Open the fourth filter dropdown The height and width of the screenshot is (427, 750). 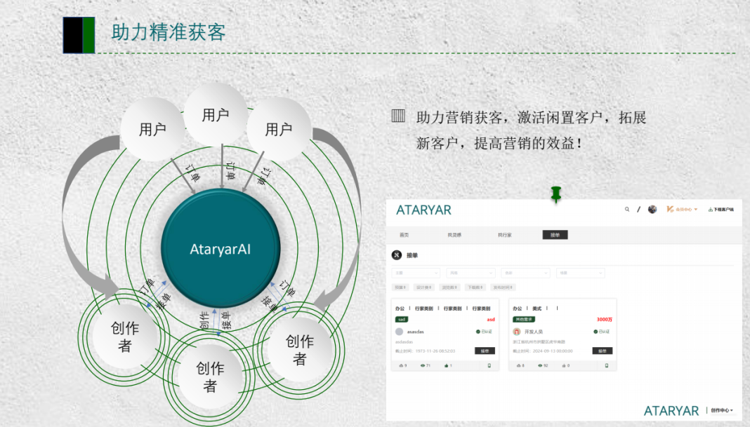pos(580,273)
